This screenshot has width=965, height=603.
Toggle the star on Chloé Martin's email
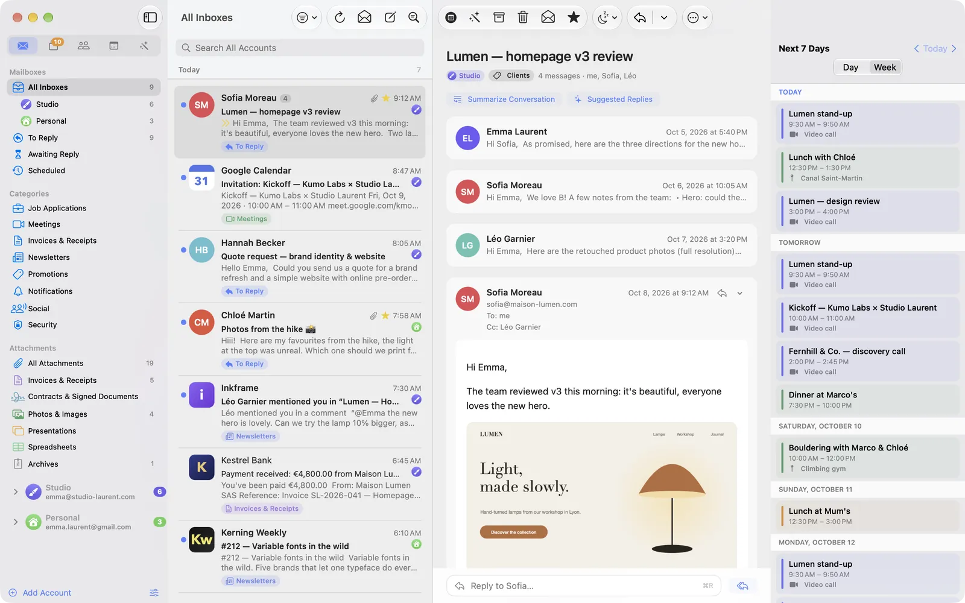coord(385,315)
